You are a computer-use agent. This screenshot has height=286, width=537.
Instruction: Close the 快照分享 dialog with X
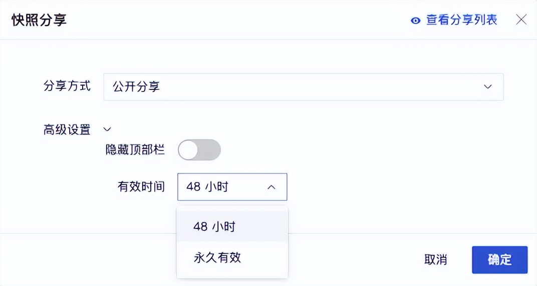pos(521,20)
